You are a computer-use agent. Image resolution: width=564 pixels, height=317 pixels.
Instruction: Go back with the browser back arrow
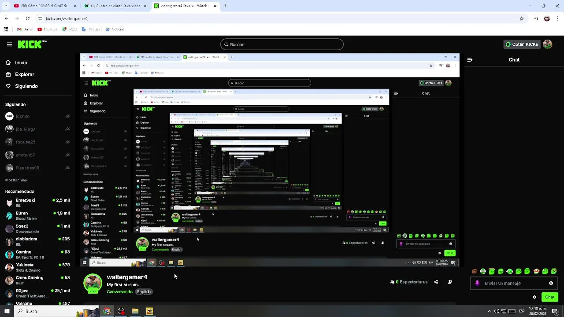[6, 18]
